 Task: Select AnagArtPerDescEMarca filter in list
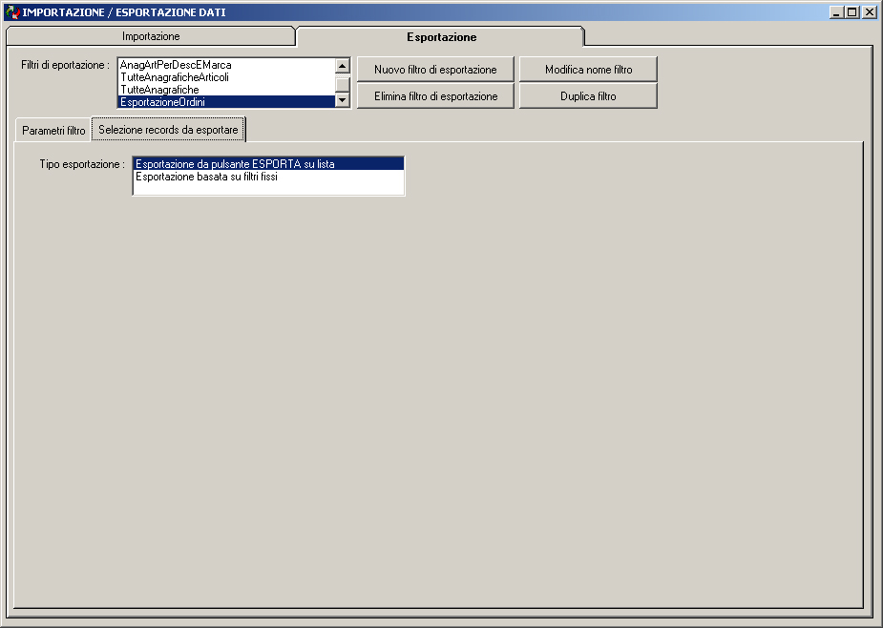226,65
